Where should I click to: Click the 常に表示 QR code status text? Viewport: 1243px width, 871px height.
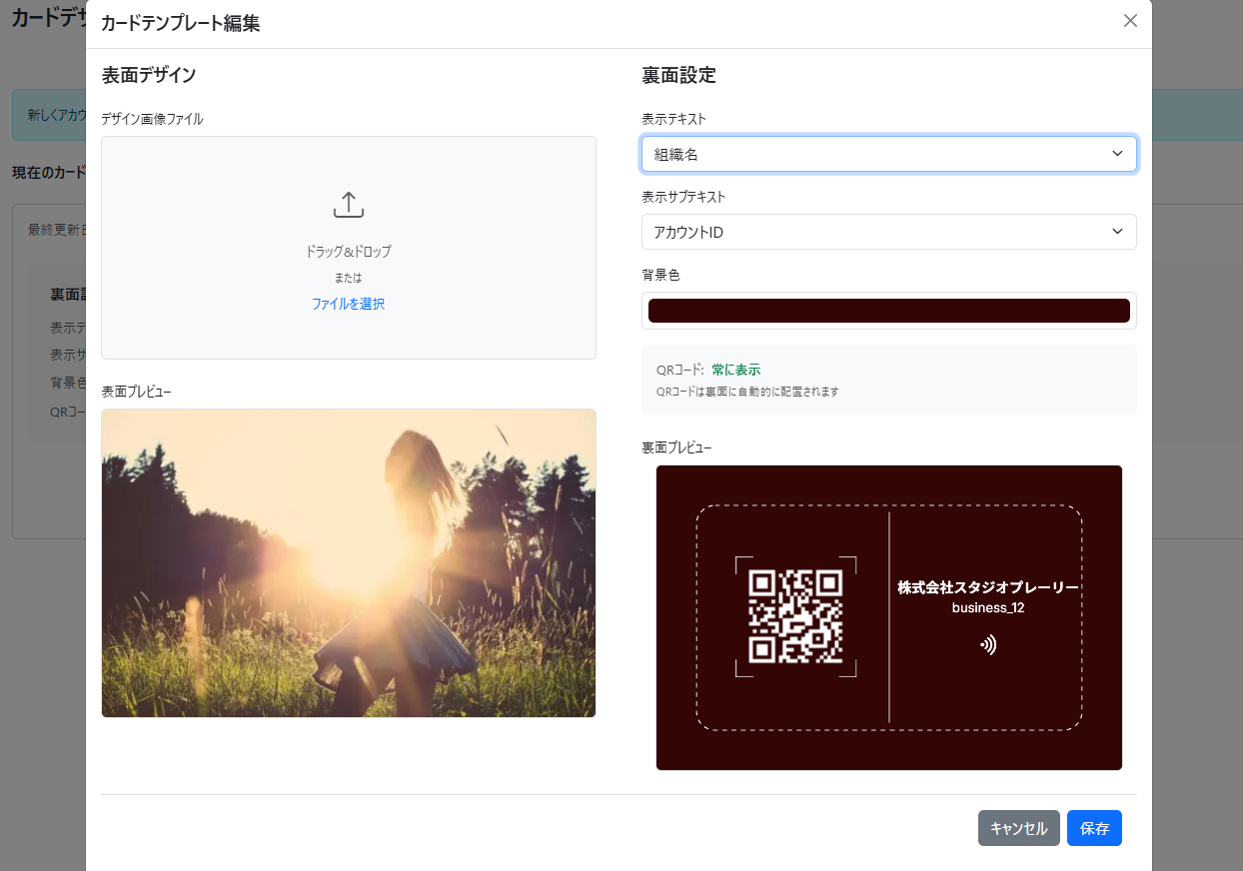click(735, 370)
